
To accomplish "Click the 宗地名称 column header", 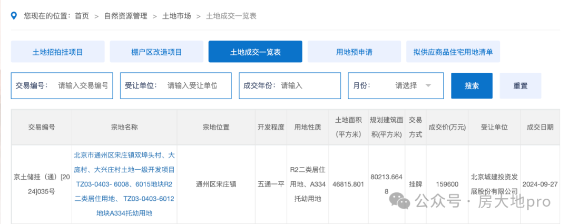I will [x=124, y=128].
